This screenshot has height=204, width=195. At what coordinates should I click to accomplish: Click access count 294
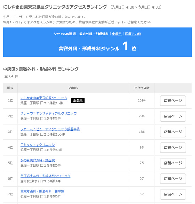[x=142, y=116]
